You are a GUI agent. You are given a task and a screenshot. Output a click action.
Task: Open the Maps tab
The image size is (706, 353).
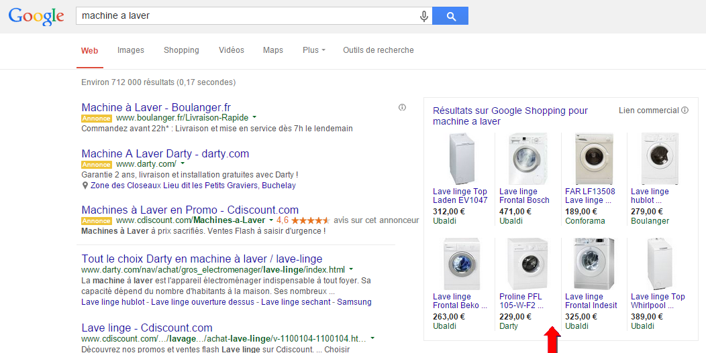273,50
